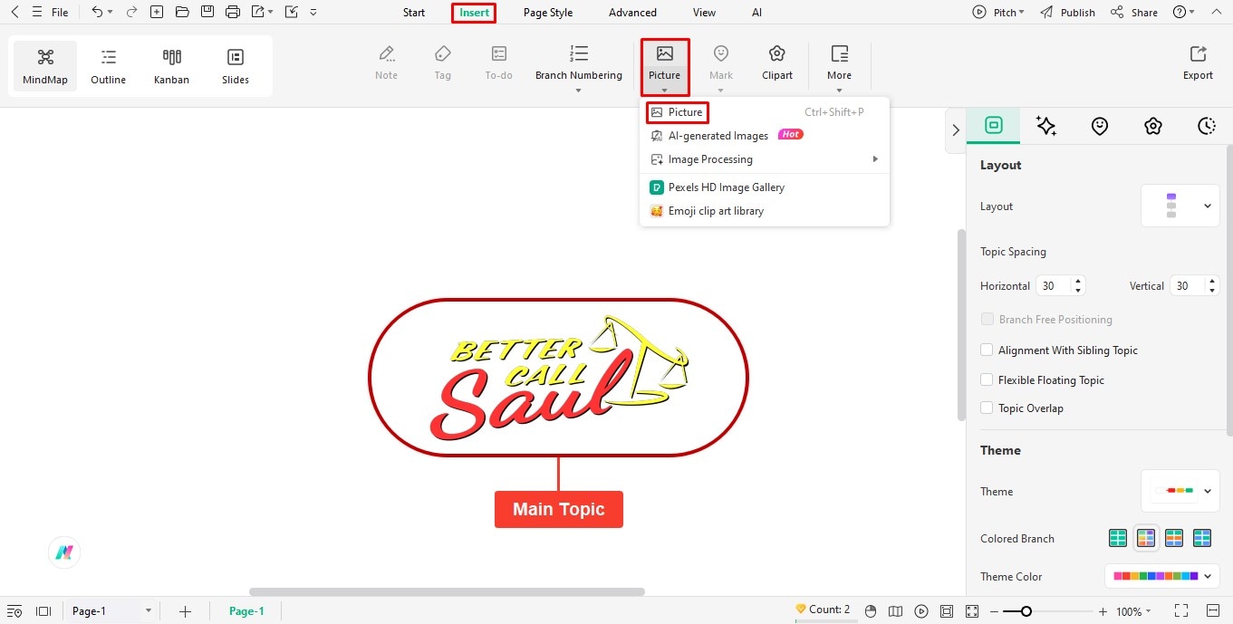The image size is (1233, 624).
Task: Enable Topic Overlap checkbox
Action: pos(987,408)
